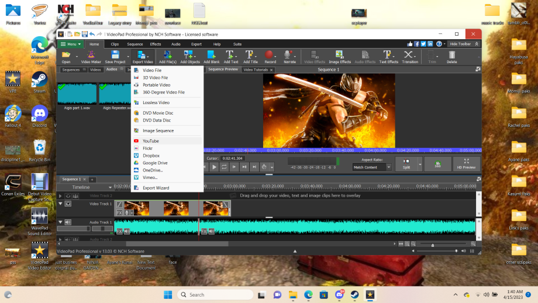Open Video Maker from the toolbar
The height and width of the screenshot is (303, 538).
point(91,57)
